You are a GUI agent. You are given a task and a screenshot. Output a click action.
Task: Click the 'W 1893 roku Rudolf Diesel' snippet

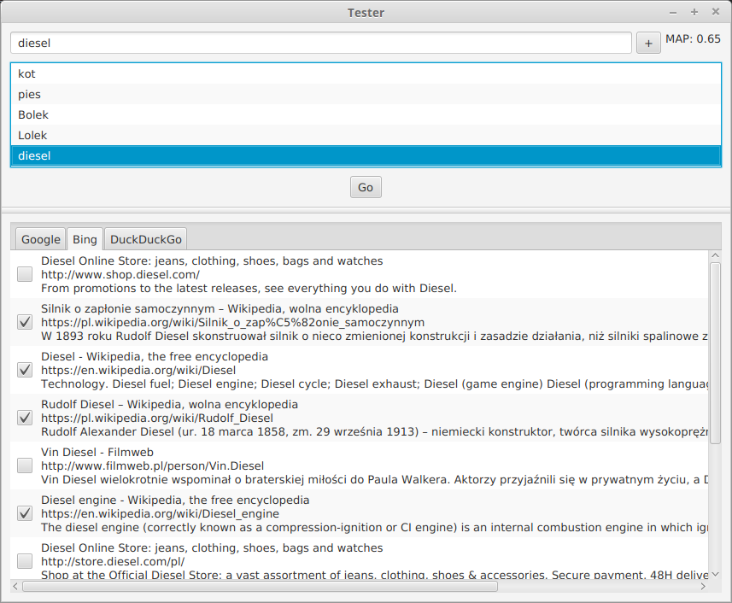374,336
